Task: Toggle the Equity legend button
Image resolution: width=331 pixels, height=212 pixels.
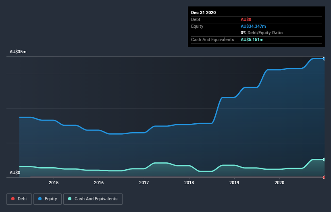Action: point(48,199)
